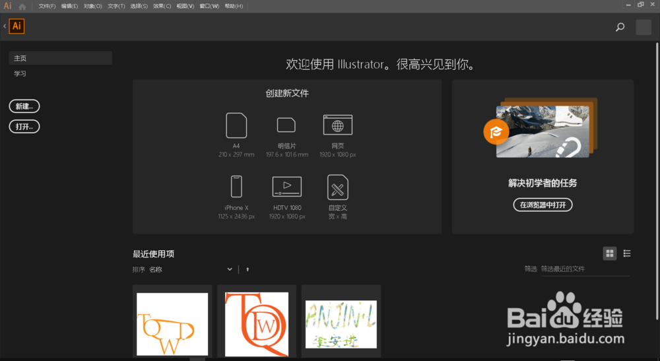The height and width of the screenshot is (361, 660).
Task: Choose the 自定义 custom size preset icon
Action: 337,187
